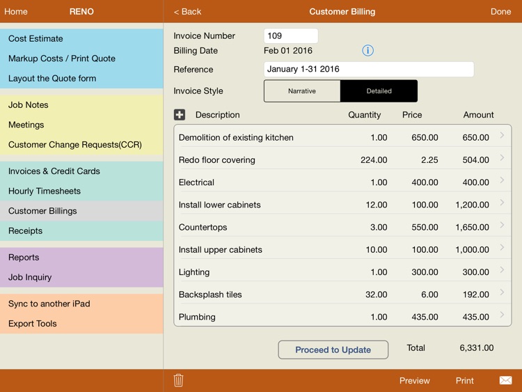Click the Quantity column header
The width and height of the screenshot is (522, 392).
click(x=364, y=115)
